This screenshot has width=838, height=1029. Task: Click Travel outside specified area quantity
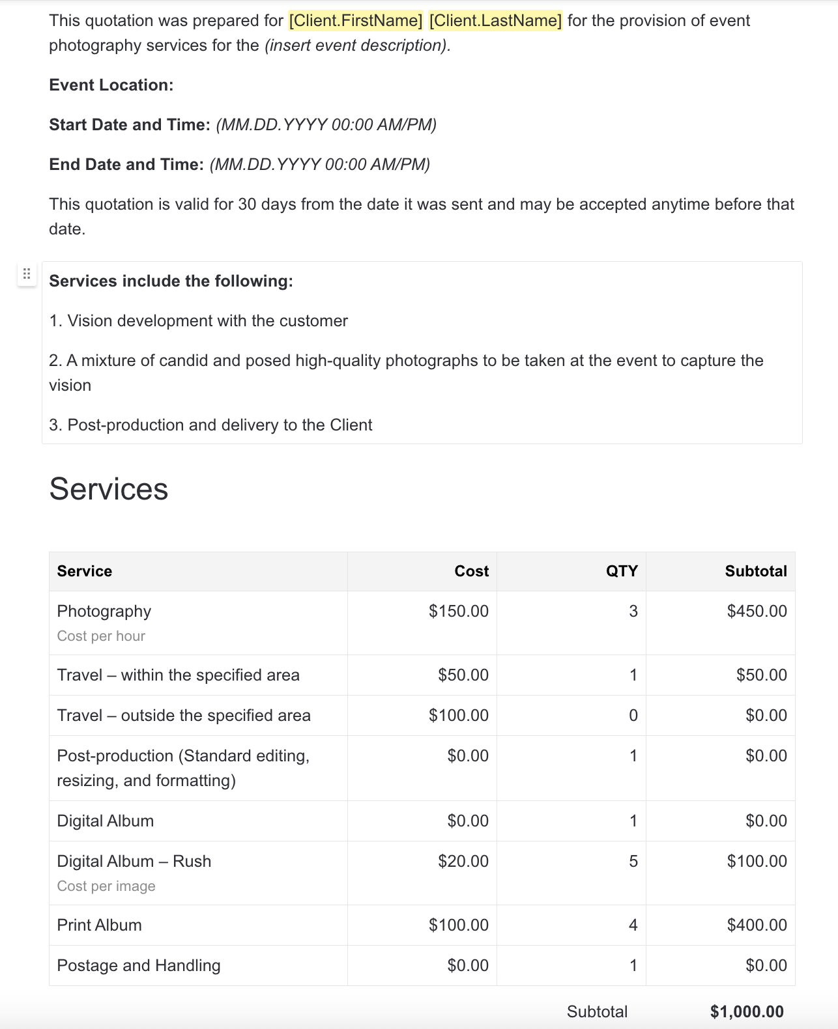coord(633,716)
